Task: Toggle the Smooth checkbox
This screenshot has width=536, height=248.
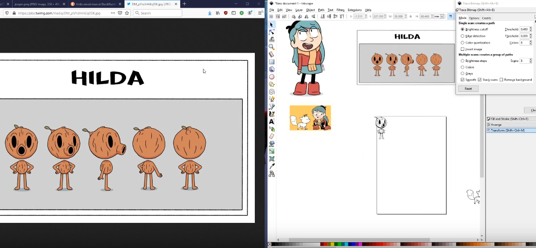Action: coord(462,79)
